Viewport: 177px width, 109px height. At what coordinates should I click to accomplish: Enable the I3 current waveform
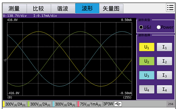tap(165, 75)
